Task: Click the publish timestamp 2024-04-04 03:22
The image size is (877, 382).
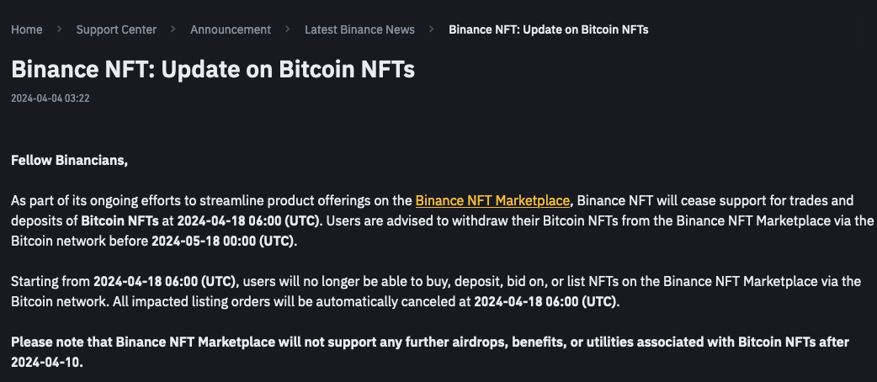Action: [50, 98]
